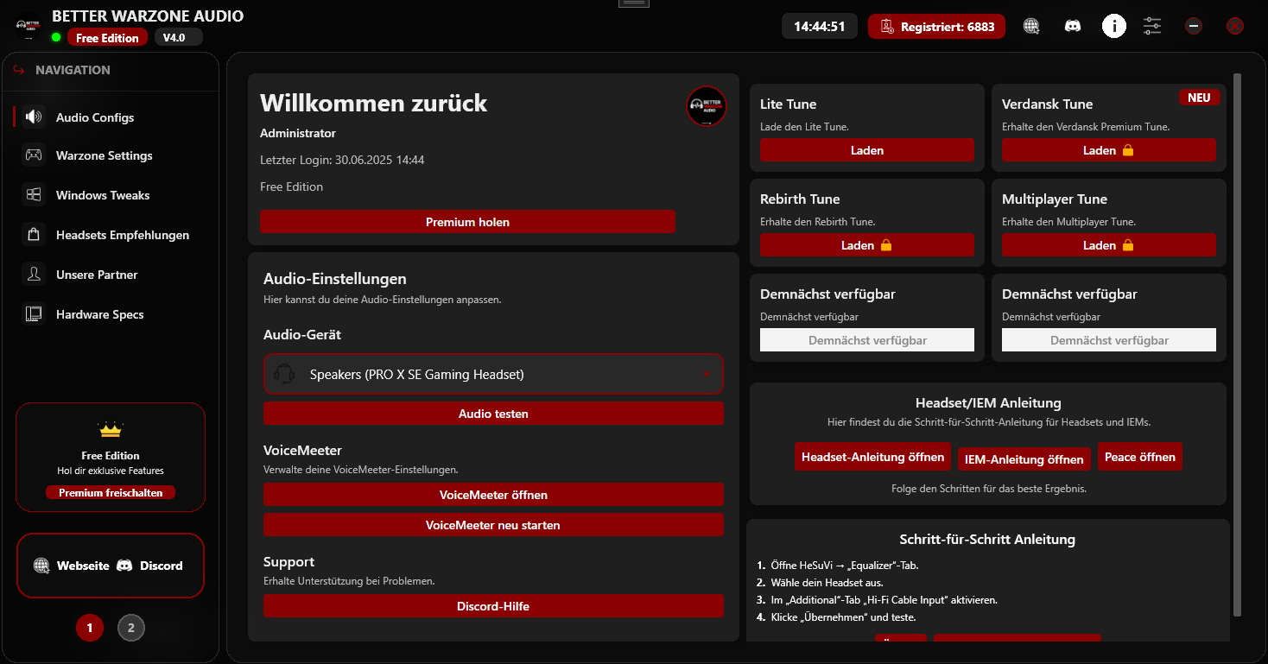Click Premium freischalten in sidebar
1268x664 pixels.
click(111, 493)
